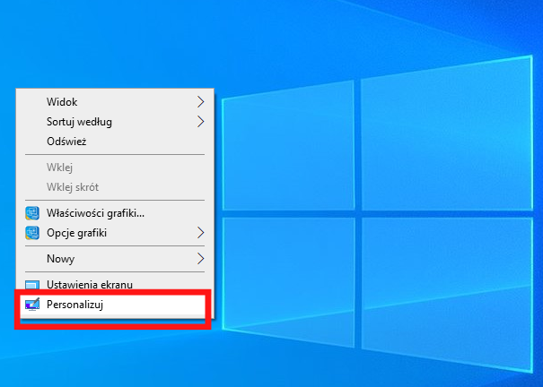Click the Intel graphics icon beside Właściwości grafiki

32,213
